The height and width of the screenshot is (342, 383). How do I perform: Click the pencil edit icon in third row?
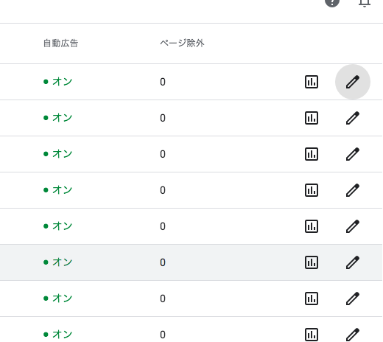353,154
